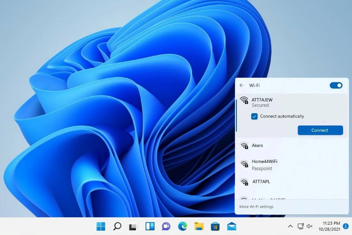352x235 pixels.
Task: Open taskbar Search magnifier
Action: pyautogui.click(x=117, y=227)
